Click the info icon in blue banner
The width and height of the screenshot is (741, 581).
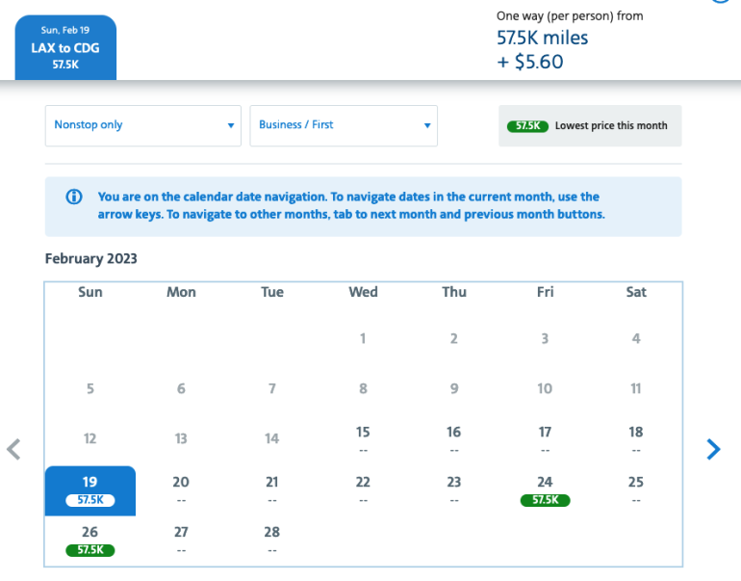(x=74, y=197)
